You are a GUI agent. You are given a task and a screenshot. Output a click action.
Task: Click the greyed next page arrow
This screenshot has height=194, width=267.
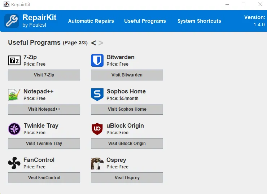(101, 43)
